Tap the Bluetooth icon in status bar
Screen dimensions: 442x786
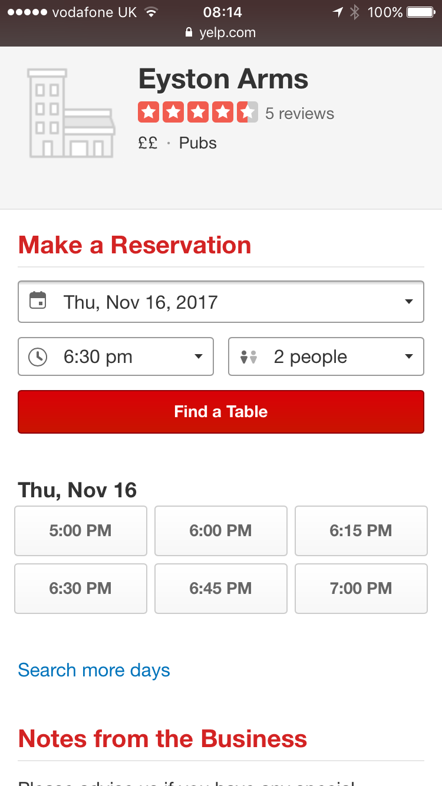pyautogui.click(x=354, y=12)
